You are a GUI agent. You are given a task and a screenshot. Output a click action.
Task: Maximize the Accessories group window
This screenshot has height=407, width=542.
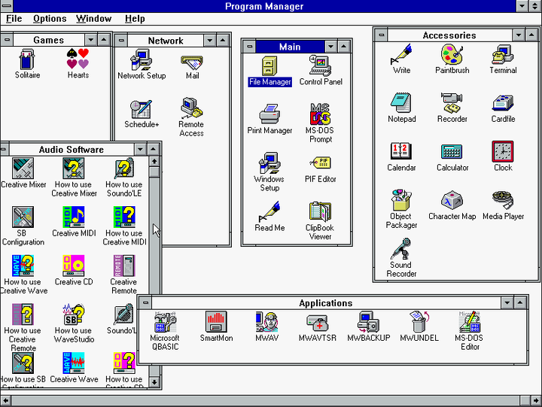531,35
